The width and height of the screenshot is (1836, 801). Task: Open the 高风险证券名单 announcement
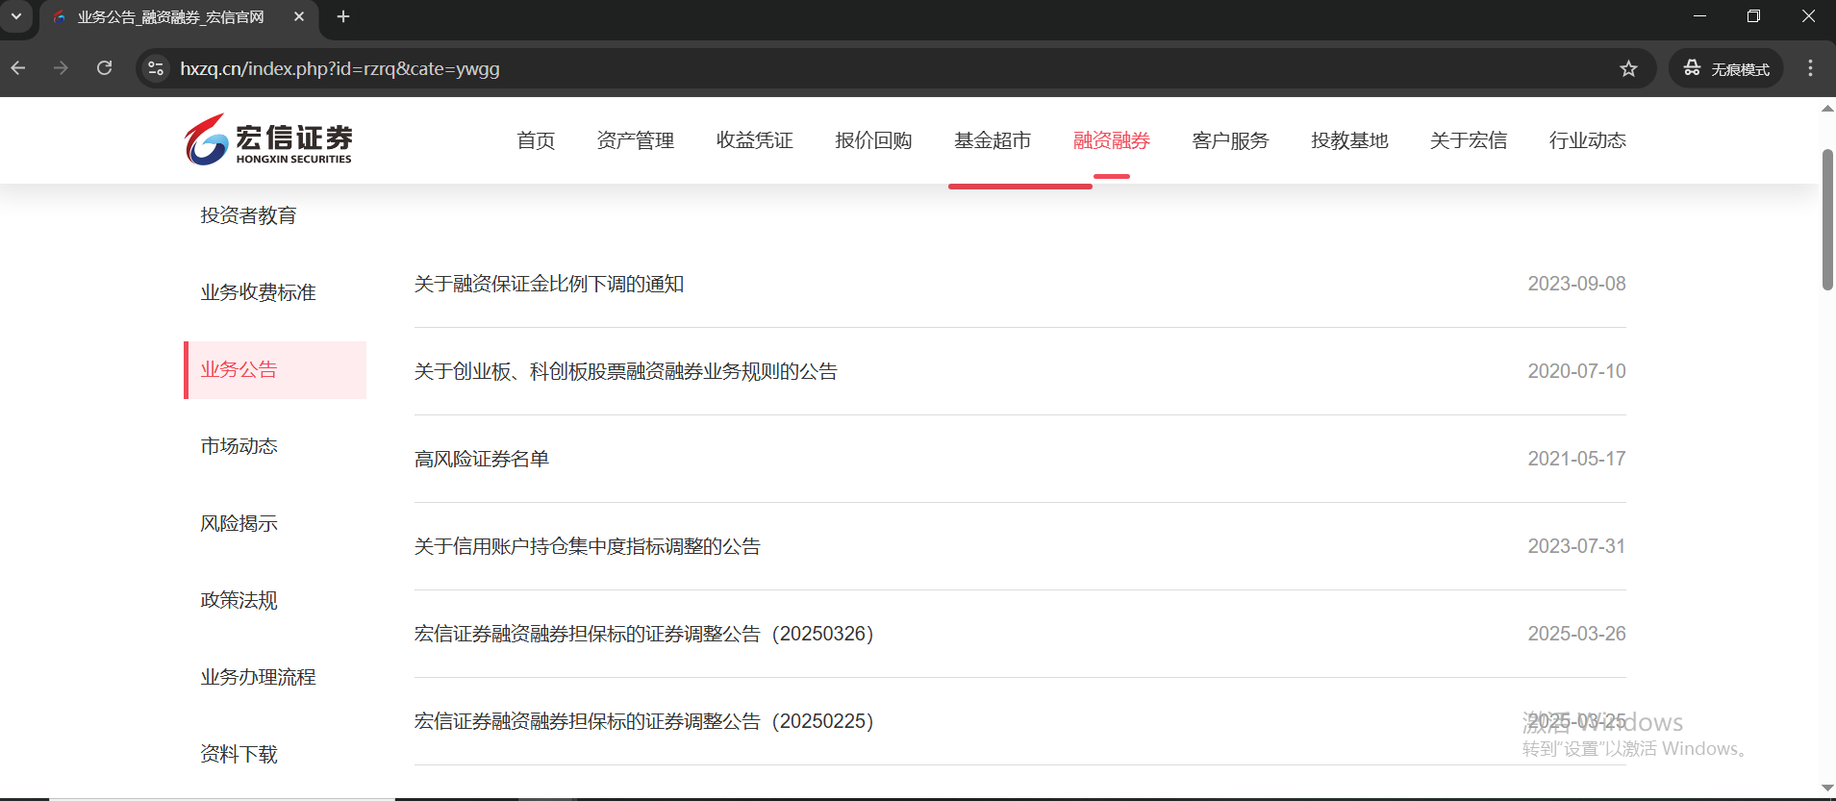(x=482, y=459)
